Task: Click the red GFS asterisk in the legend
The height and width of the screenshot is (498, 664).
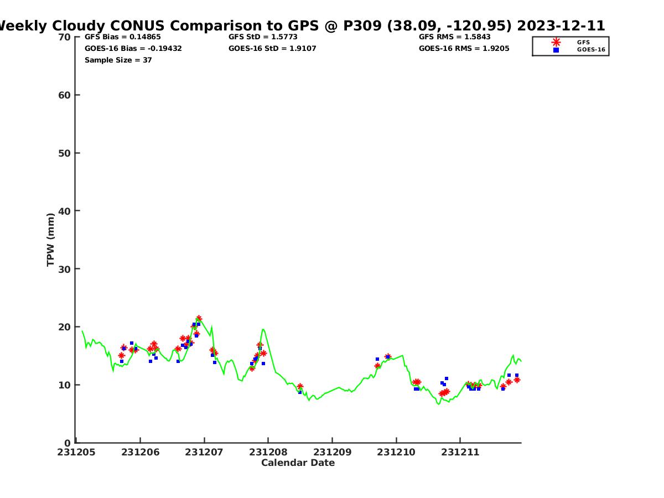Action: [x=556, y=42]
